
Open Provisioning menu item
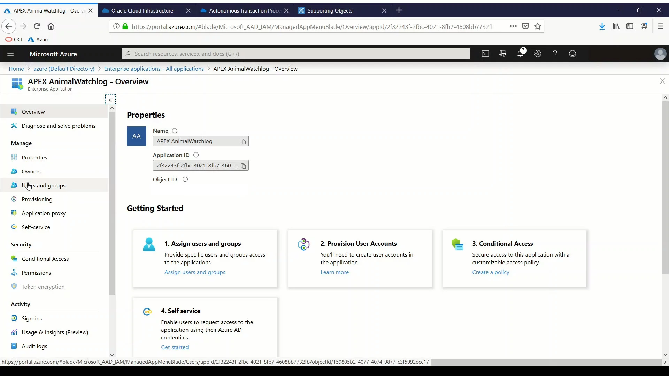click(x=54, y=199)
